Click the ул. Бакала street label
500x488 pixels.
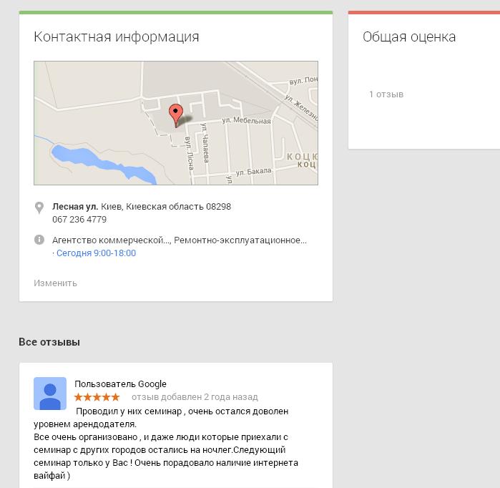pyautogui.click(x=253, y=172)
